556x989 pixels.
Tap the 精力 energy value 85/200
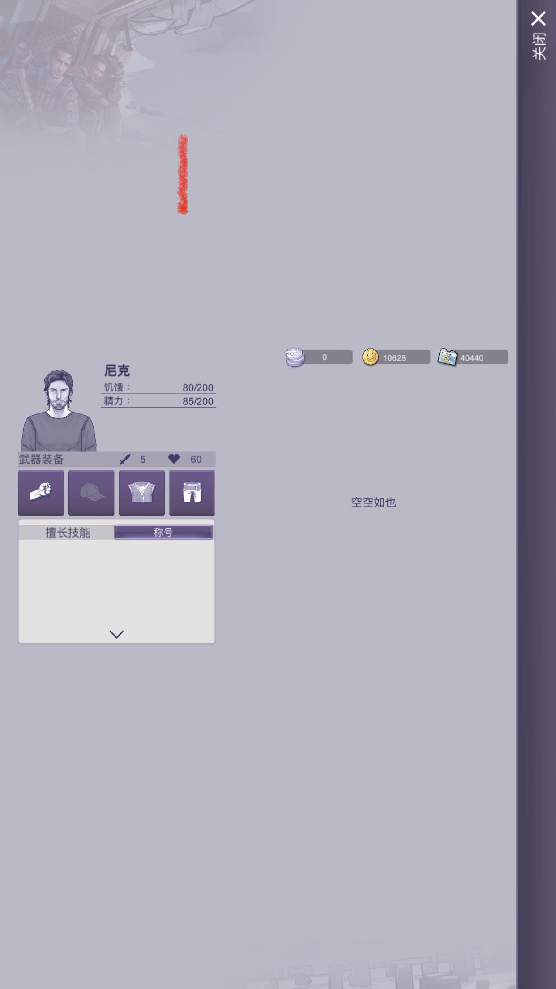click(197, 401)
